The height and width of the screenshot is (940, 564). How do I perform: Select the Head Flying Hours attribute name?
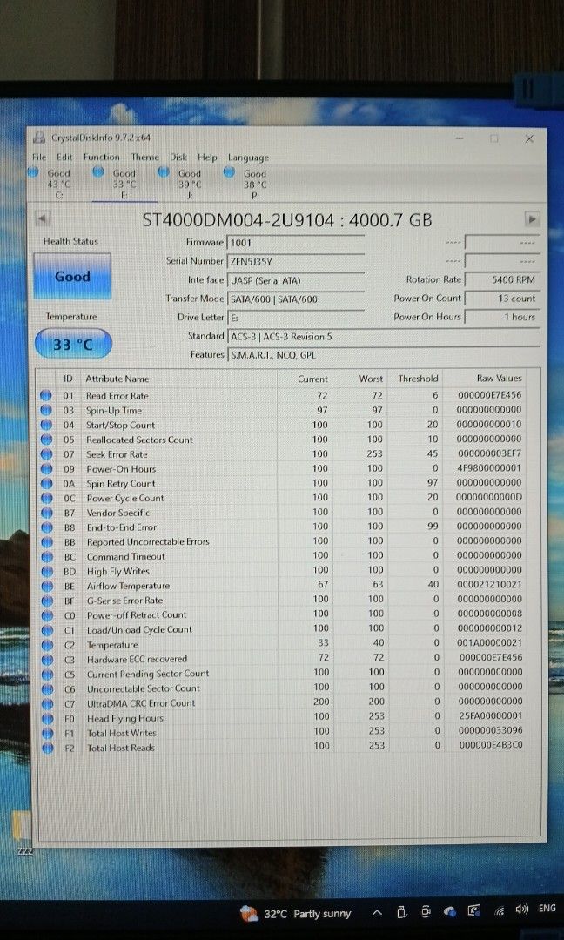(x=125, y=718)
